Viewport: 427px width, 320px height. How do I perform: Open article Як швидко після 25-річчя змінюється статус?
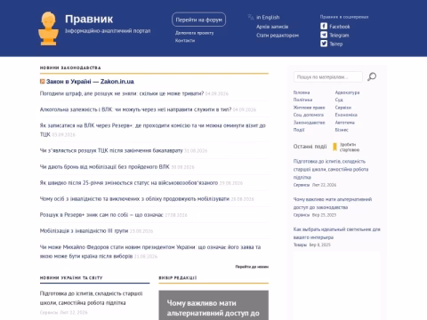pos(129,183)
